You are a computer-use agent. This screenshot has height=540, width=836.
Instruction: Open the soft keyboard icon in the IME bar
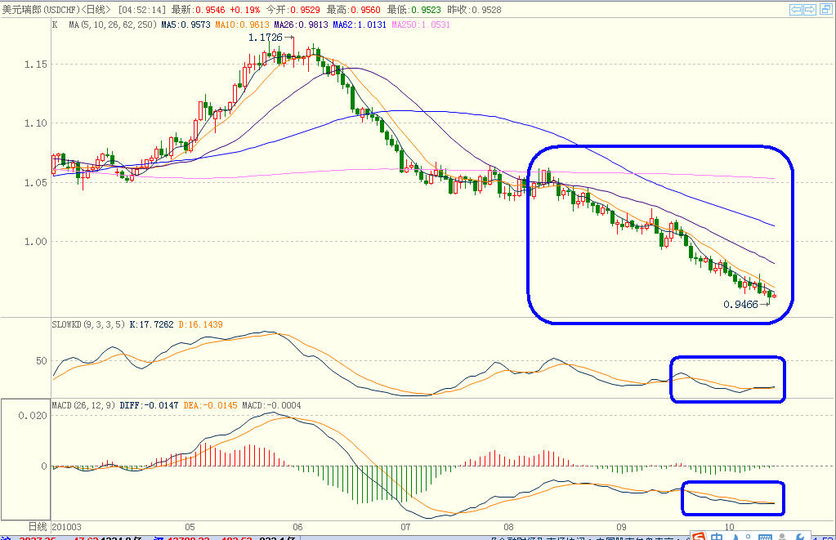pos(765,537)
